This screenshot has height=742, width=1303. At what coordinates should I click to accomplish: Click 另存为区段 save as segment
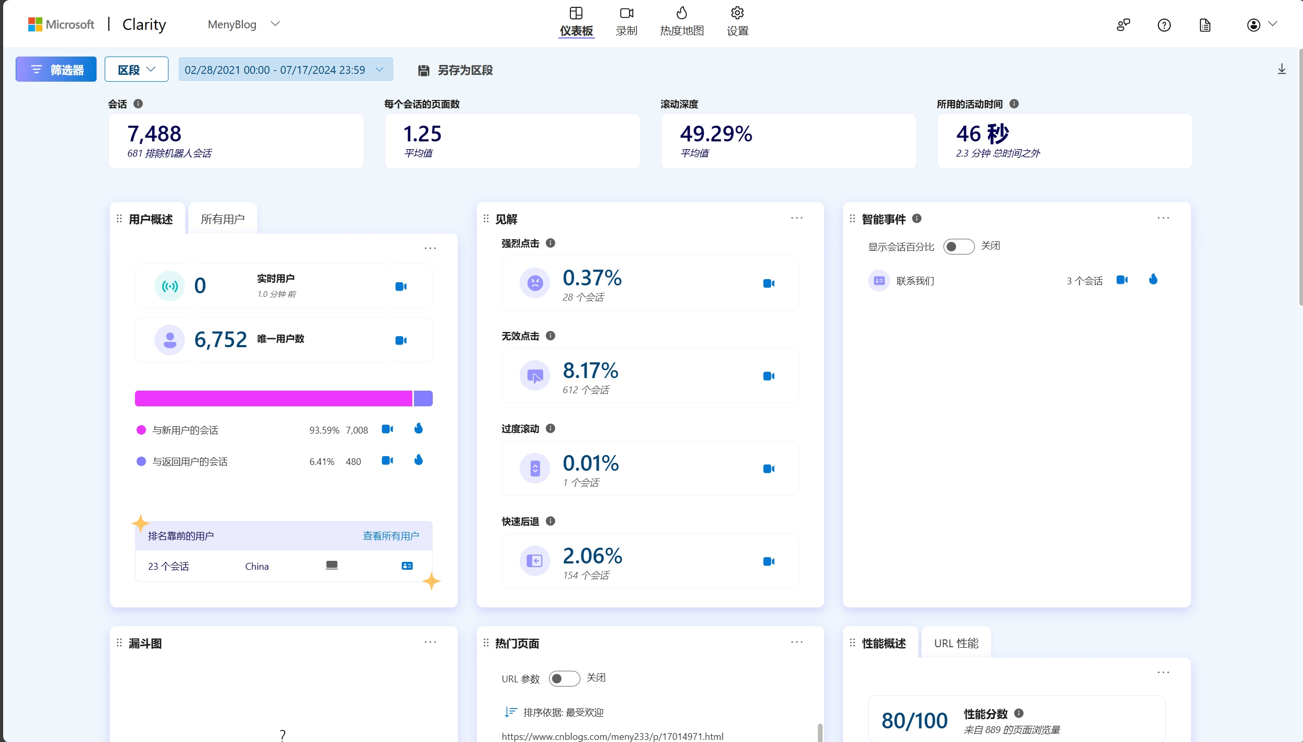[x=455, y=70]
